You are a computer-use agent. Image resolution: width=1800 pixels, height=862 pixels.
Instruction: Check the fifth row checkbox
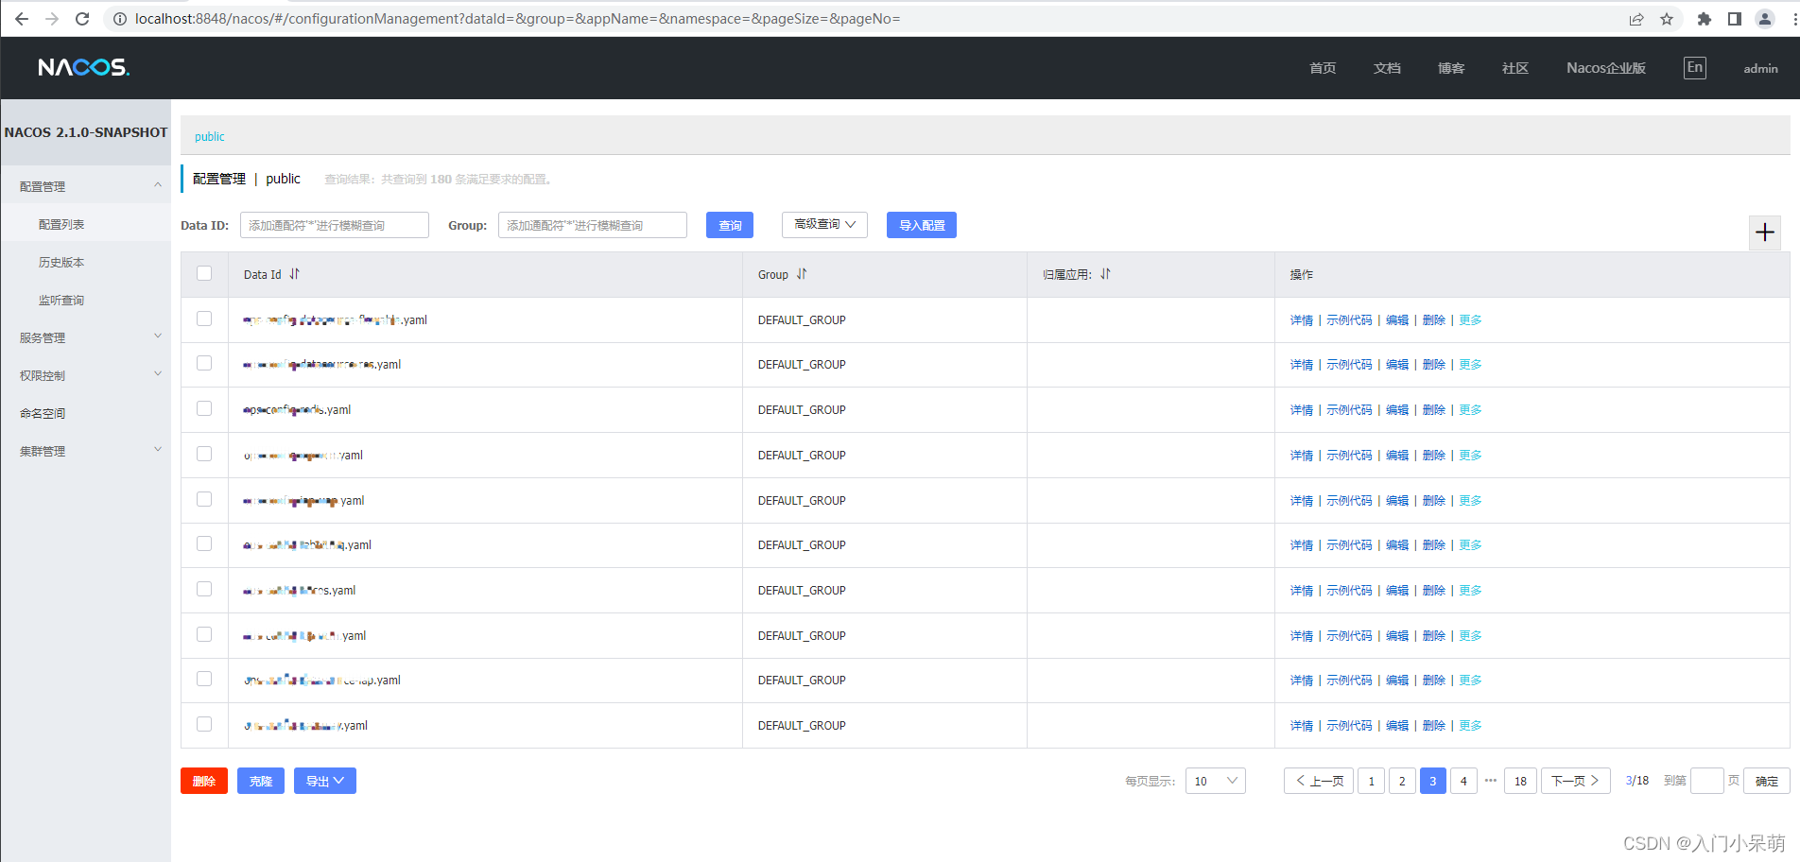coord(204,499)
